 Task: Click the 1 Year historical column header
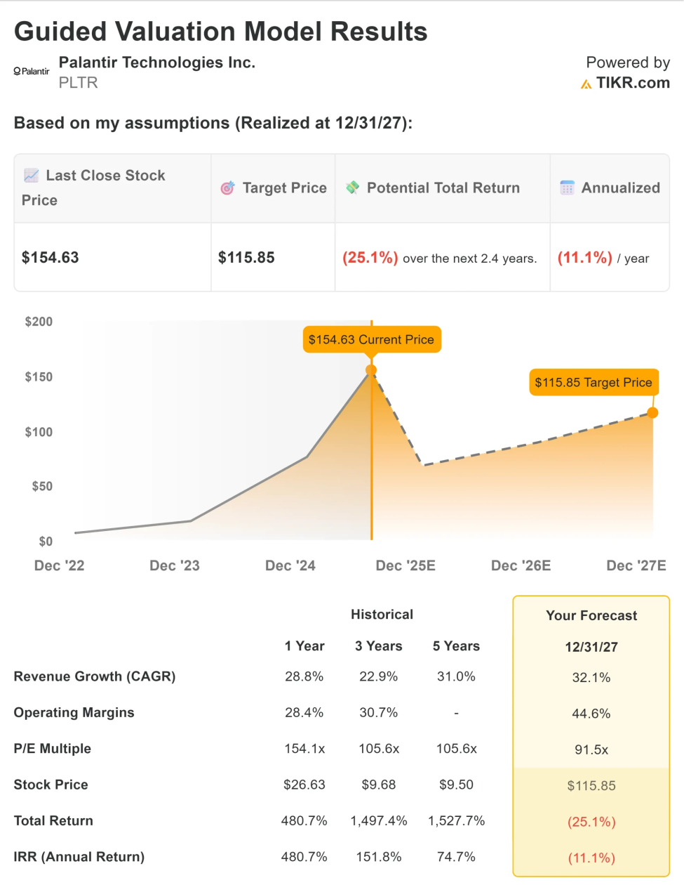tap(304, 646)
